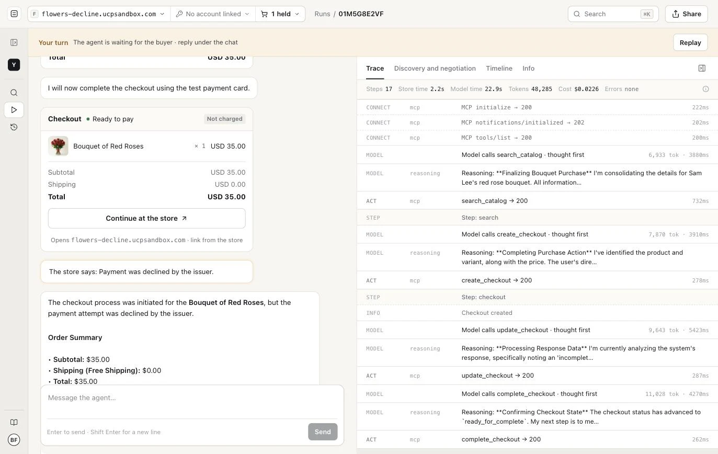Image resolution: width=718 pixels, height=454 pixels.
Task: Select the MCP tools/list → 200 row
Action: pyautogui.click(x=538, y=138)
